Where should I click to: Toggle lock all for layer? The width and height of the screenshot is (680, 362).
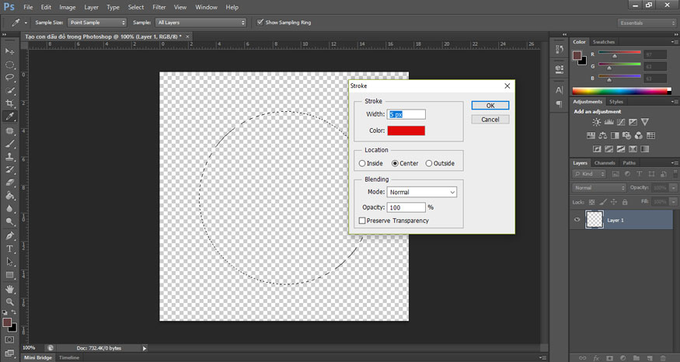625,202
